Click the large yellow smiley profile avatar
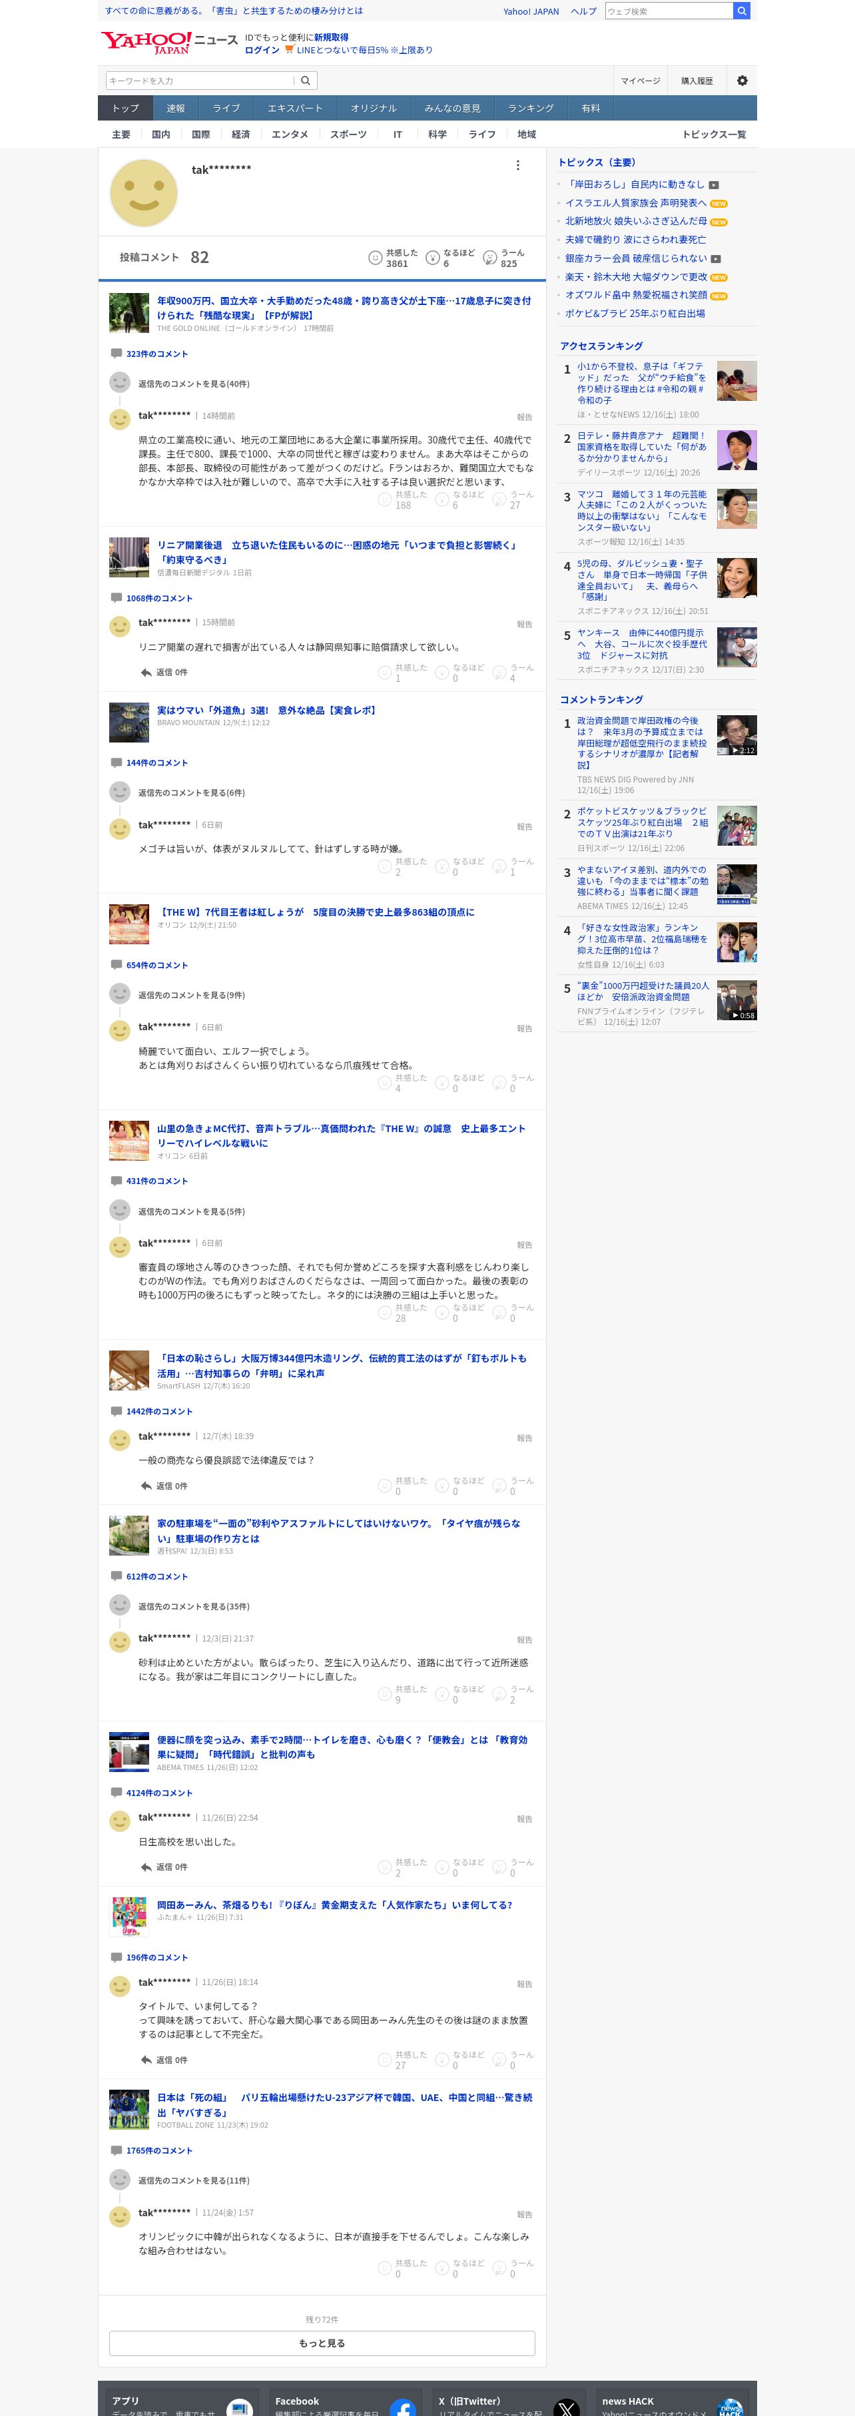Screen dimensions: 855x2416 (144, 193)
